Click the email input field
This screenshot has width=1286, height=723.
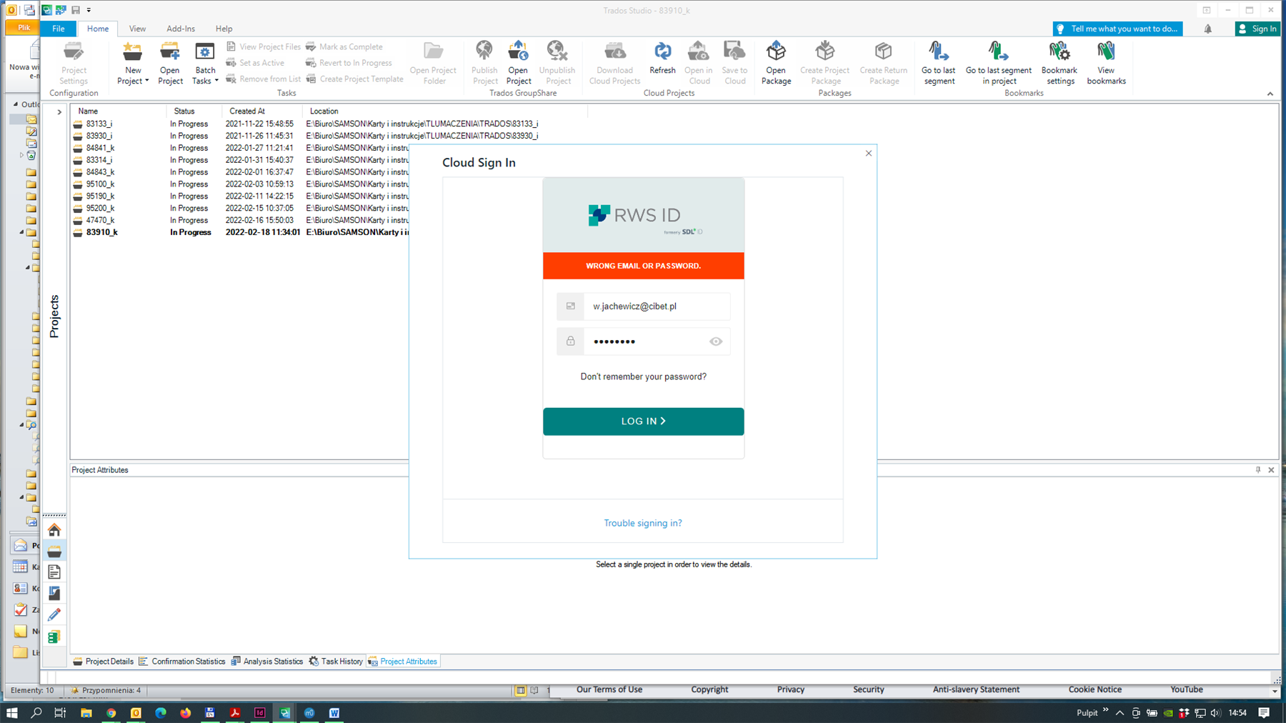pos(657,306)
